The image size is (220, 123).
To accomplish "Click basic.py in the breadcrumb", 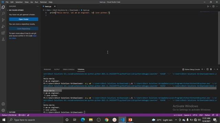I will [86, 10].
